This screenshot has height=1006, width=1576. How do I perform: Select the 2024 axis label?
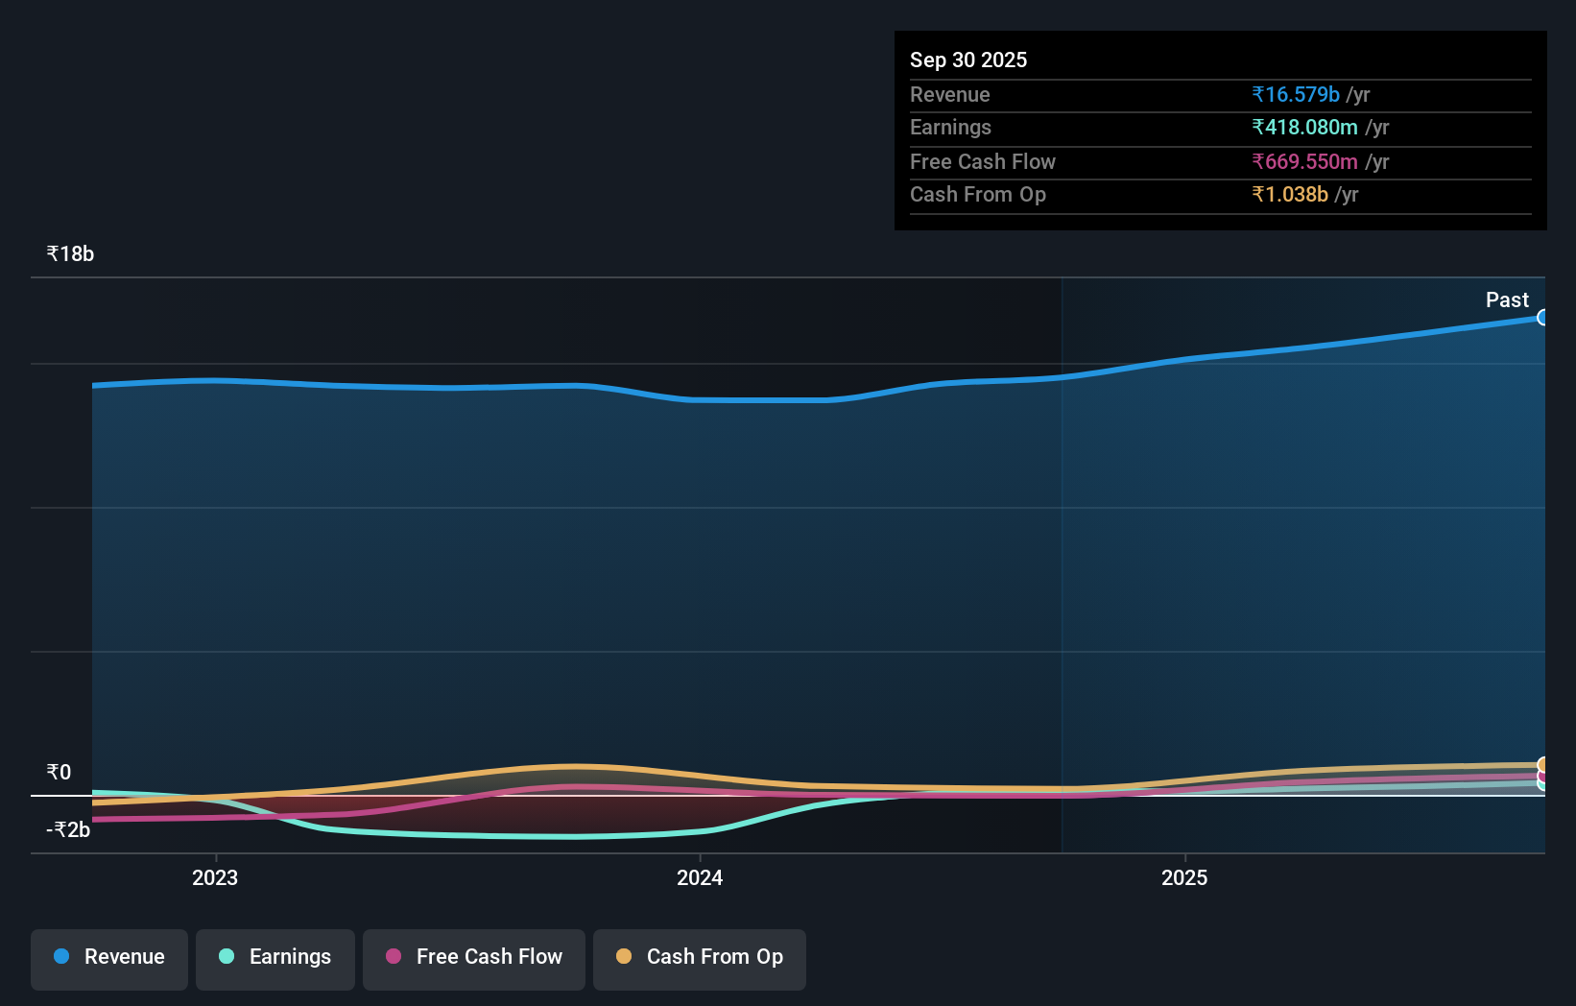click(x=700, y=876)
